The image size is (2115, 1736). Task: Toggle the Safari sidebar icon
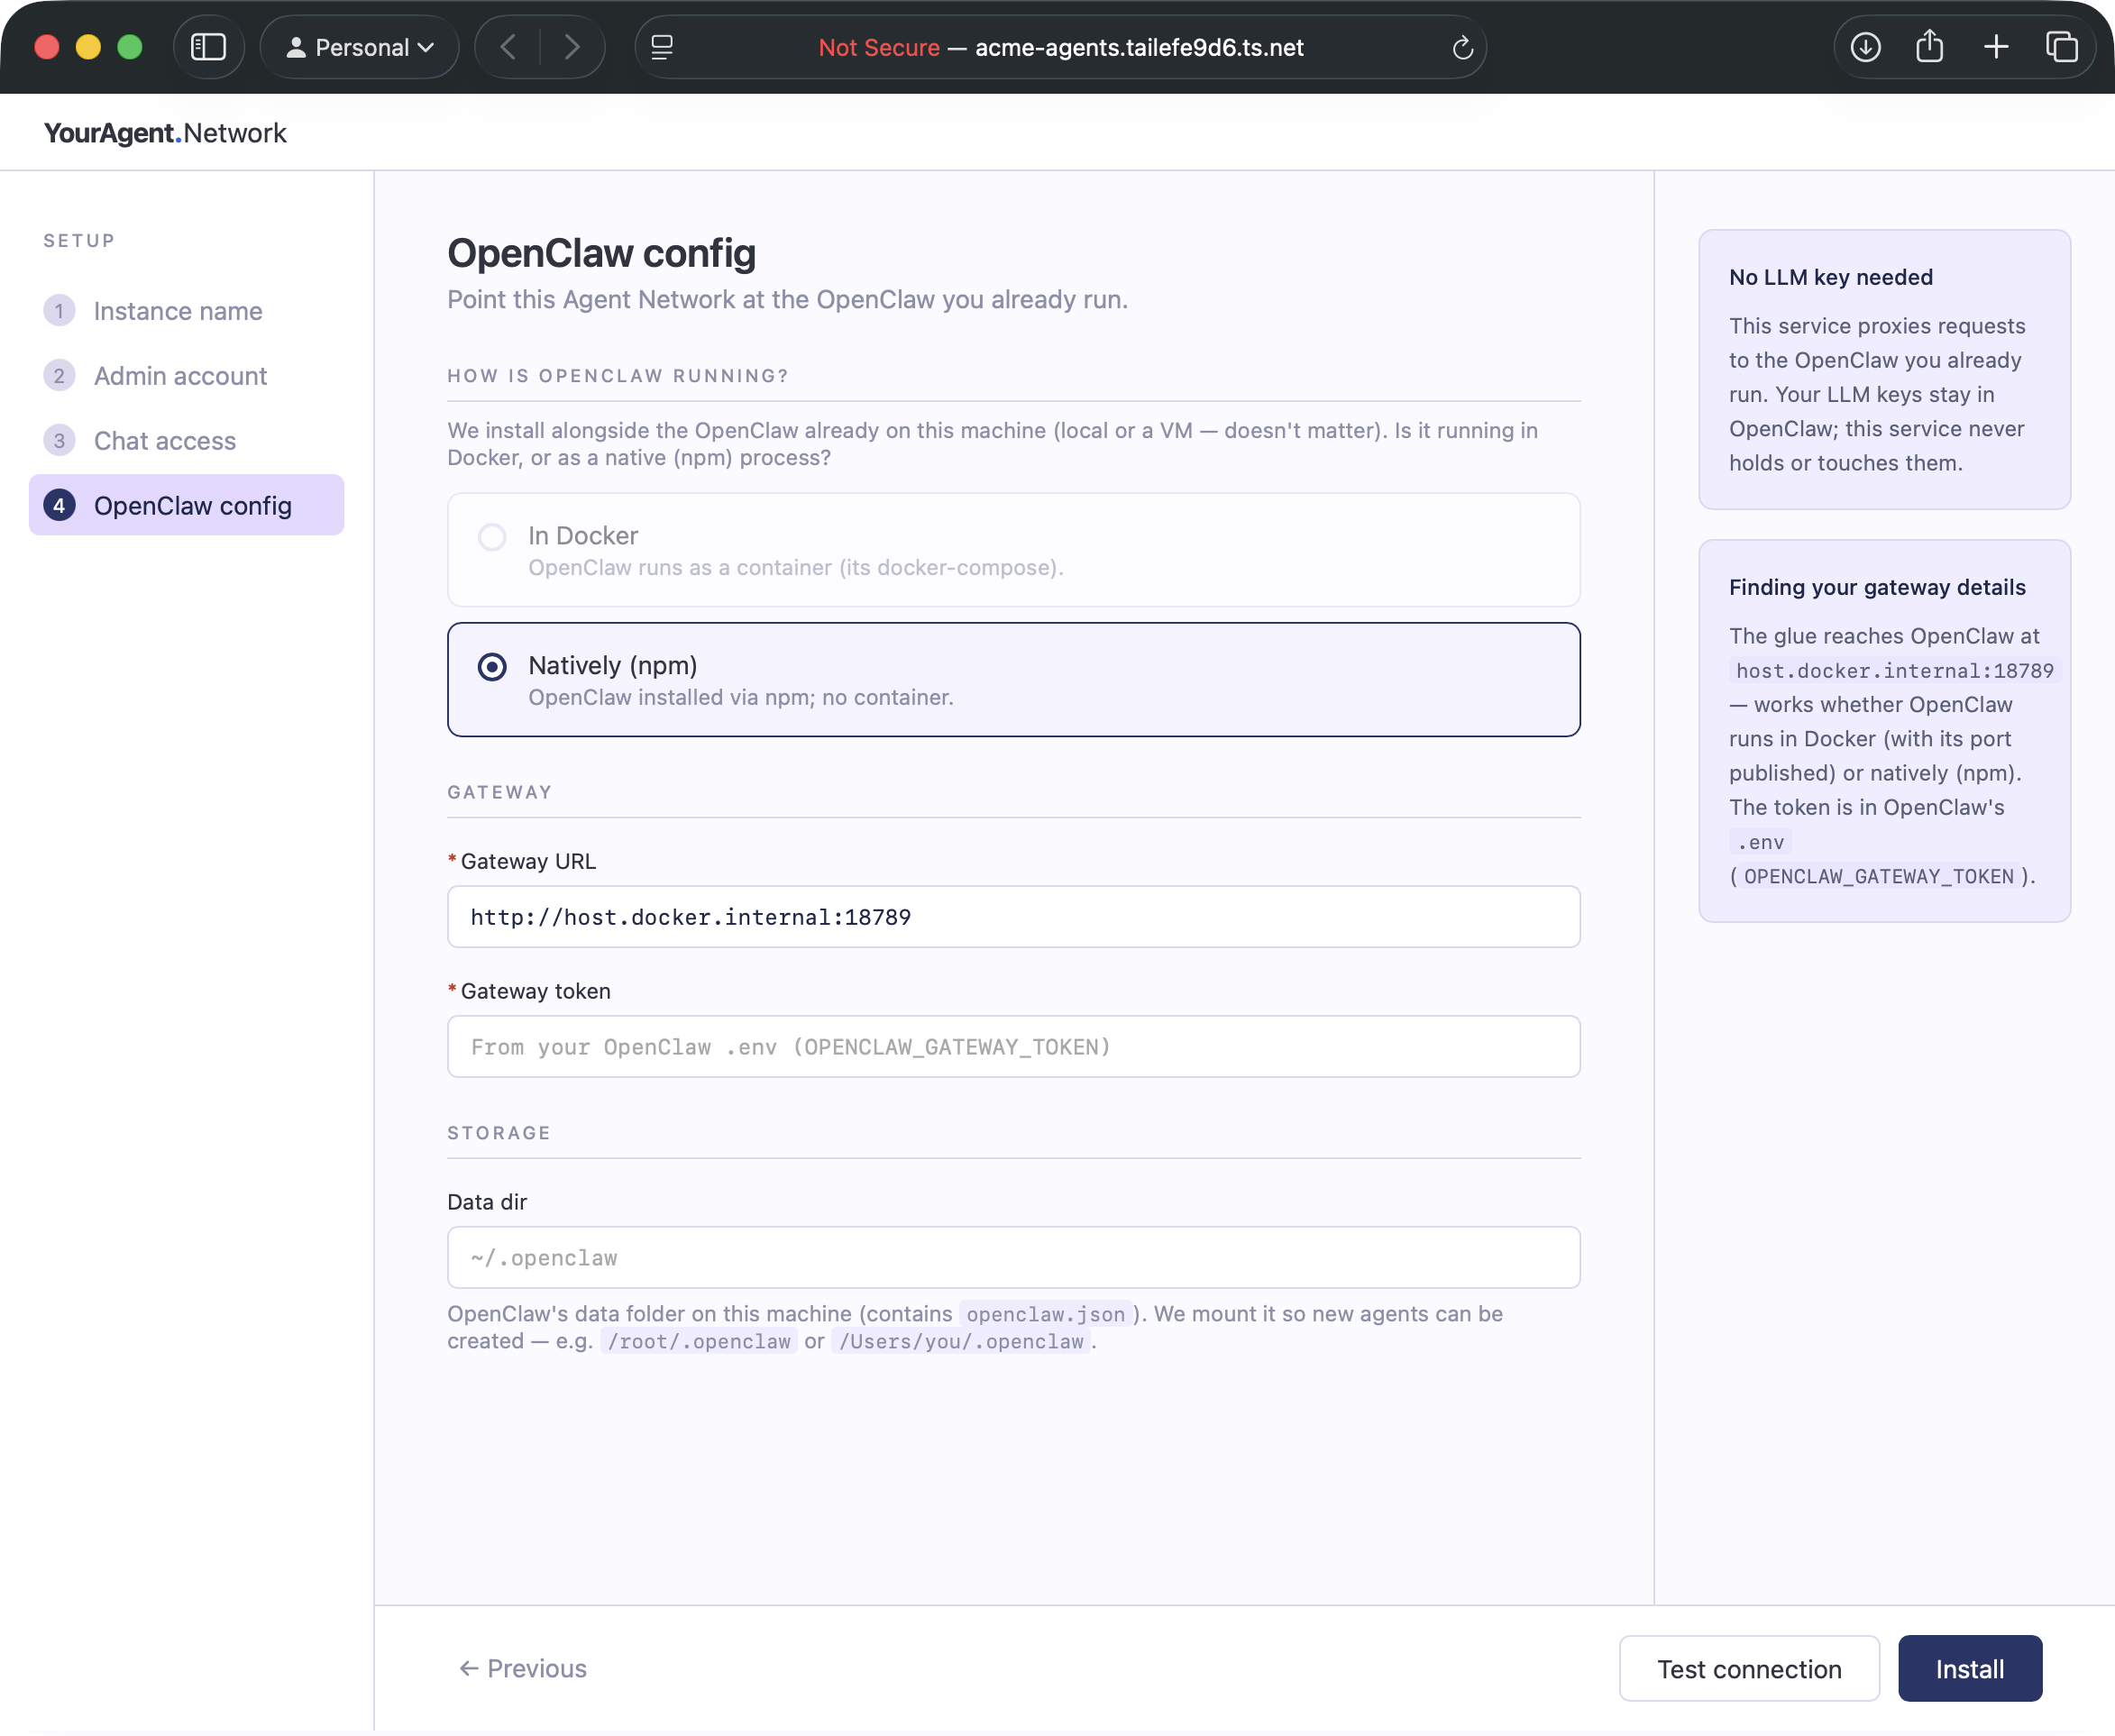click(x=208, y=47)
